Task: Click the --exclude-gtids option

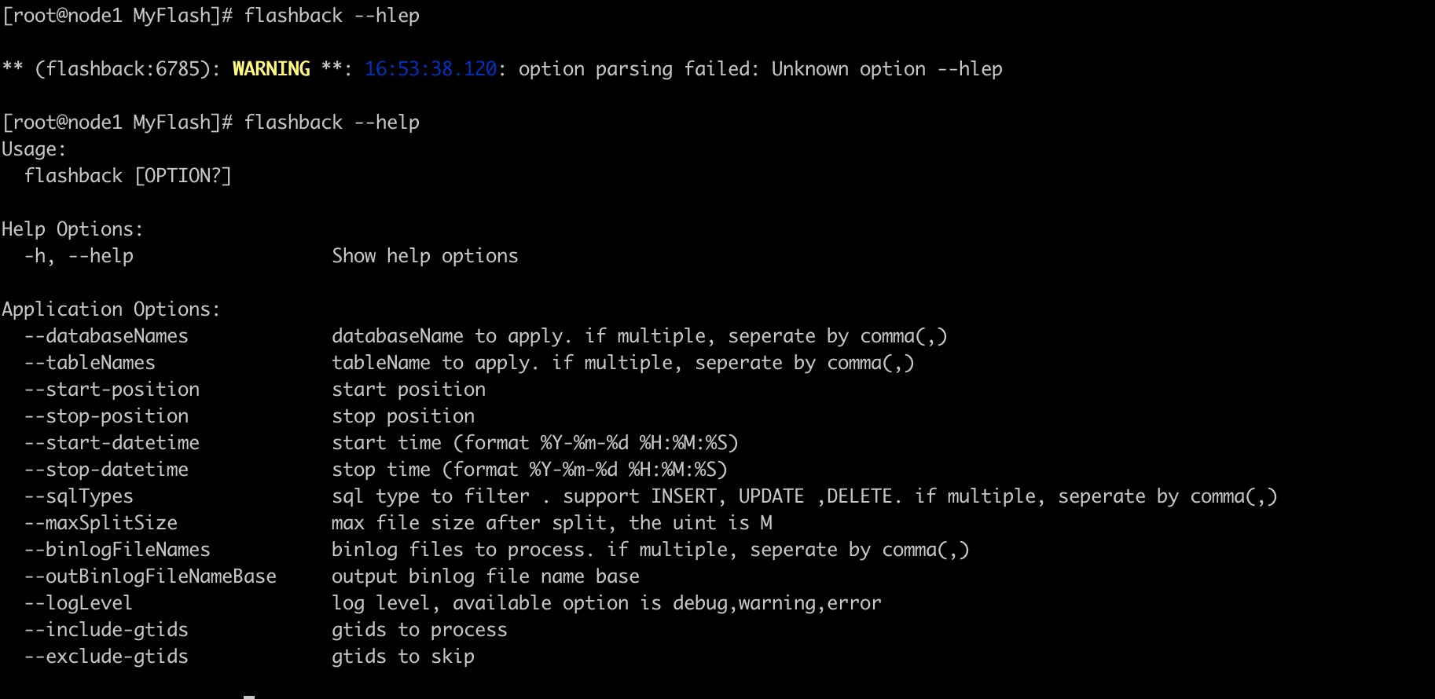Action: (x=106, y=657)
